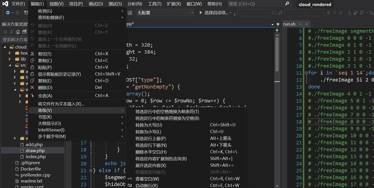This screenshot has width=374, height=188.
Task: Select 转换为大写(U)
Action: tap(186, 125)
